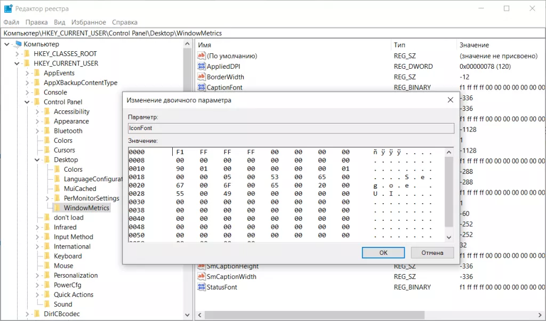Click the Registry Editor app icon in title bar
The height and width of the screenshot is (321, 546).
(8, 9)
